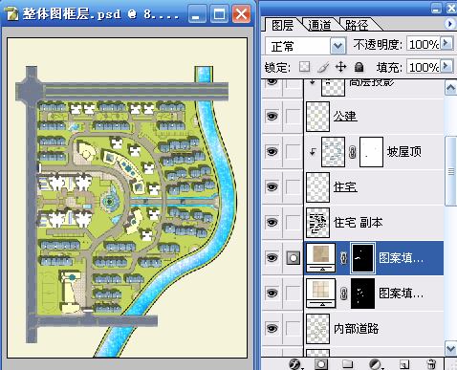Click the add layer mask icon

(321, 364)
